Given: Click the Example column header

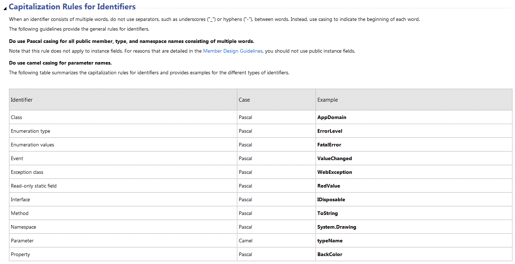Looking at the screenshot, I should pos(327,100).
